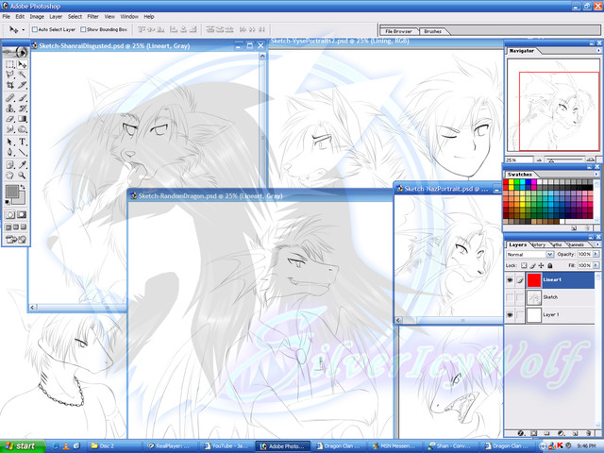The width and height of the screenshot is (604, 453).
Task: Open foreground color picker in toolbox
Action: click(x=12, y=192)
